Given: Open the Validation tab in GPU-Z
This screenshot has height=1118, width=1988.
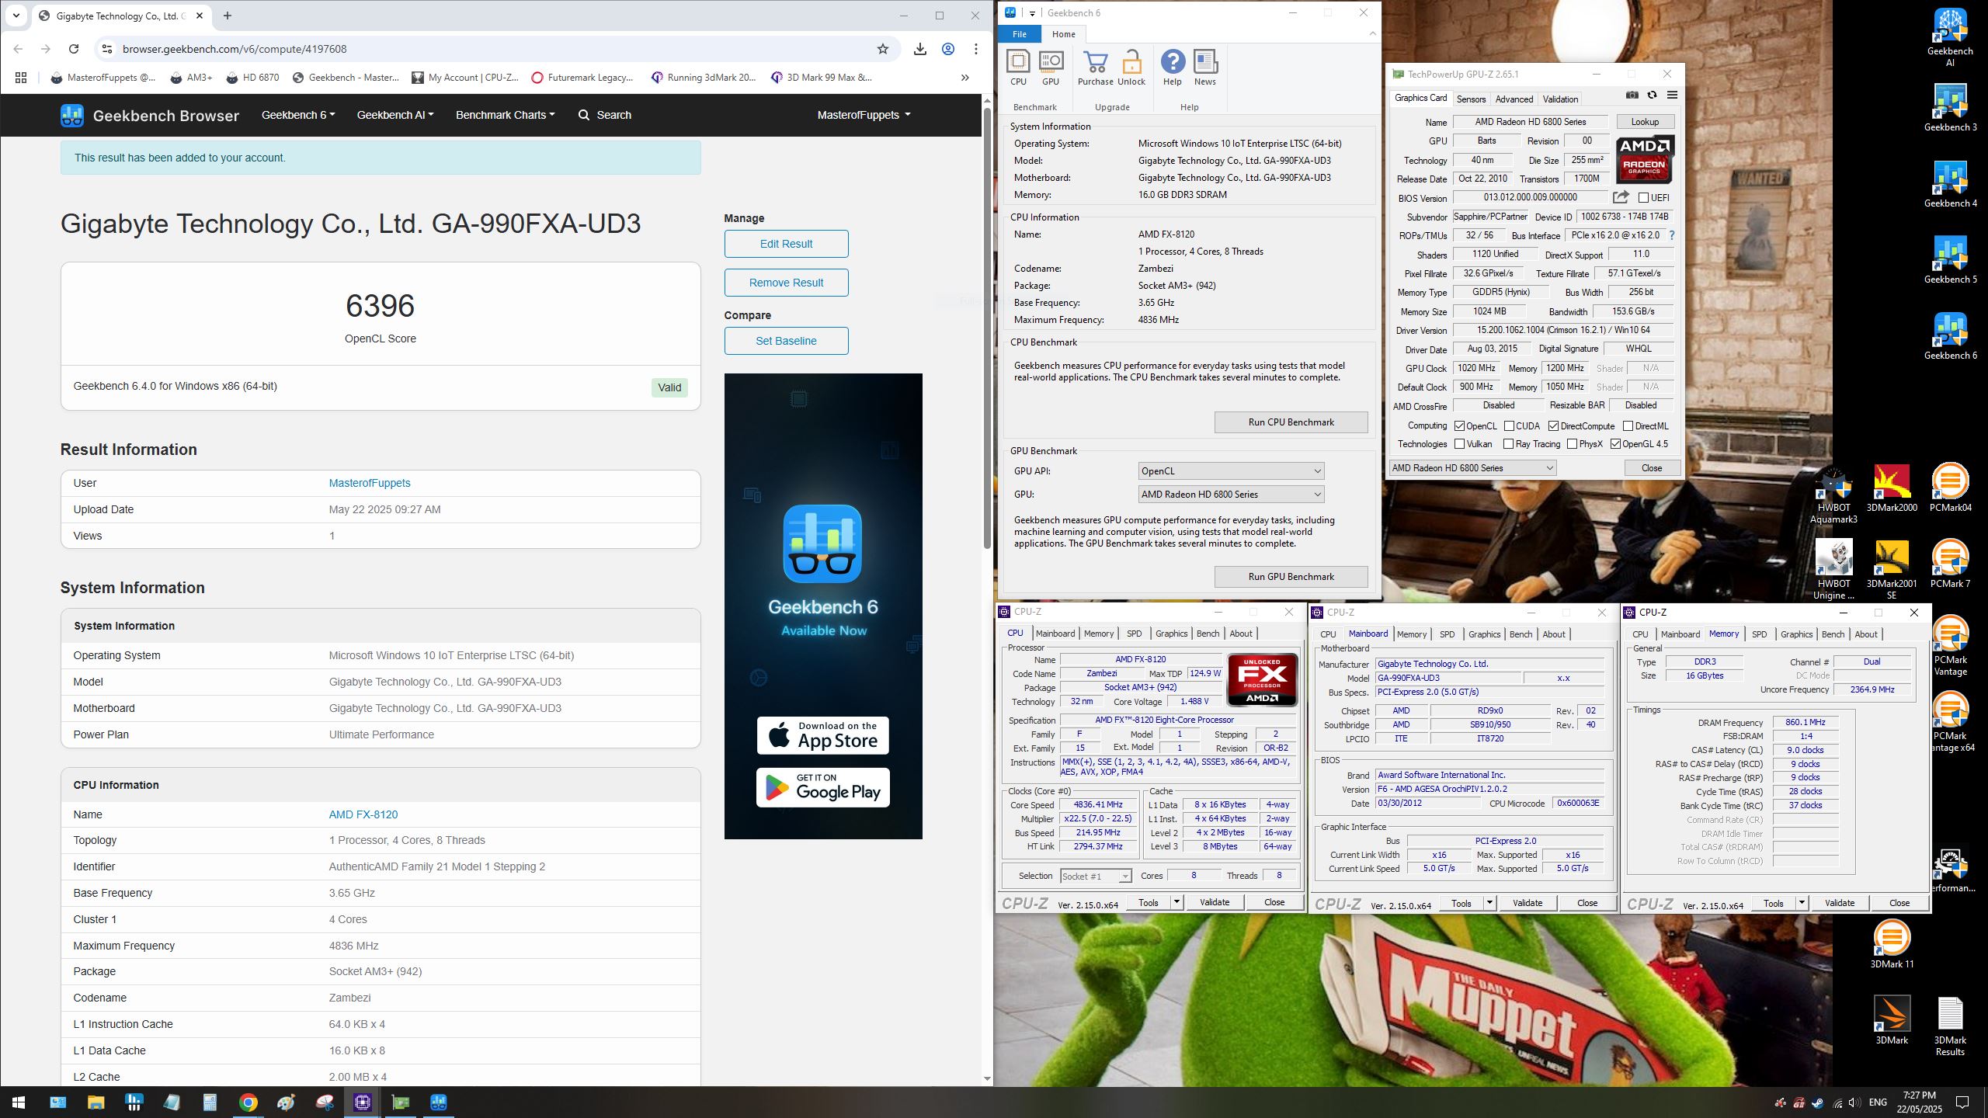Looking at the screenshot, I should coord(1560,99).
